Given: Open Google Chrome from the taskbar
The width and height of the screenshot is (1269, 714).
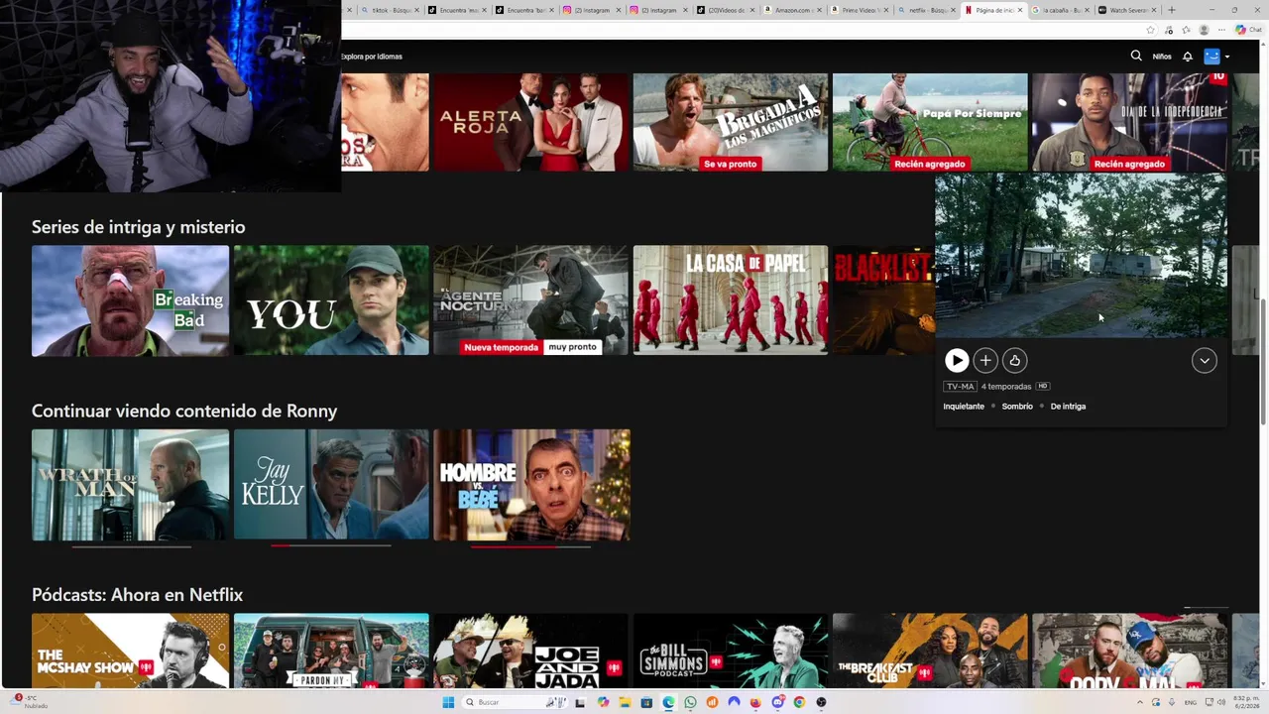Looking at the screenshot, I should click(x=799, y=702).
